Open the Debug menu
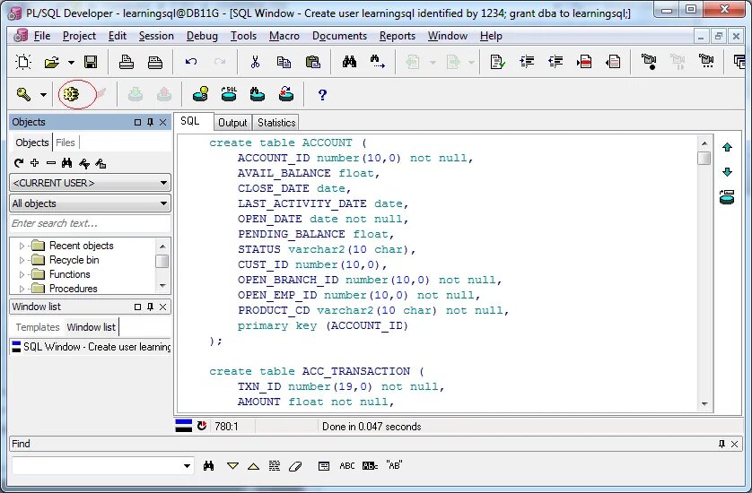The image size is (752, 493). pos(202,36)
